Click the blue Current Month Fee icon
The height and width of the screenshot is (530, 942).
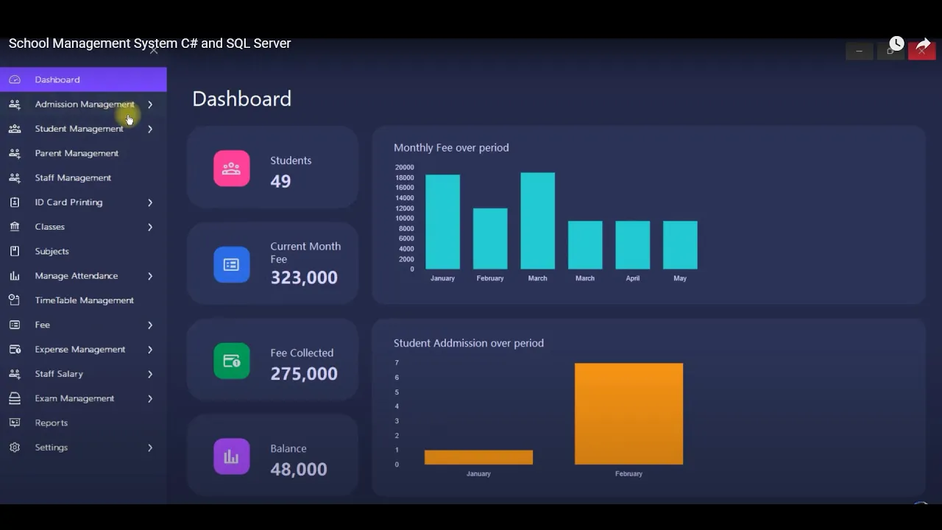(232, 264)
